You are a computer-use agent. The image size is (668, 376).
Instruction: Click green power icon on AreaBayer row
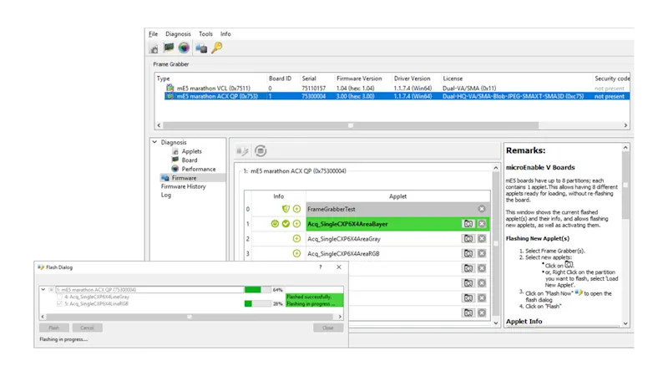pos(275,224)
